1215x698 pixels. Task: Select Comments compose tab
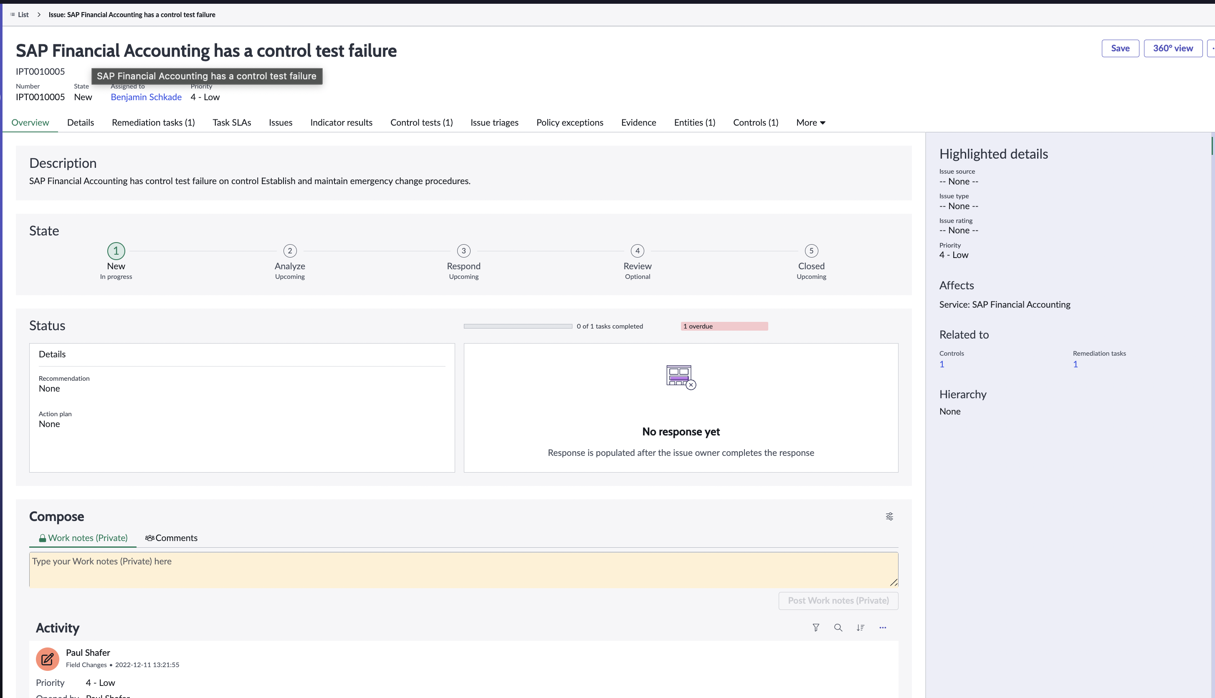171,538
